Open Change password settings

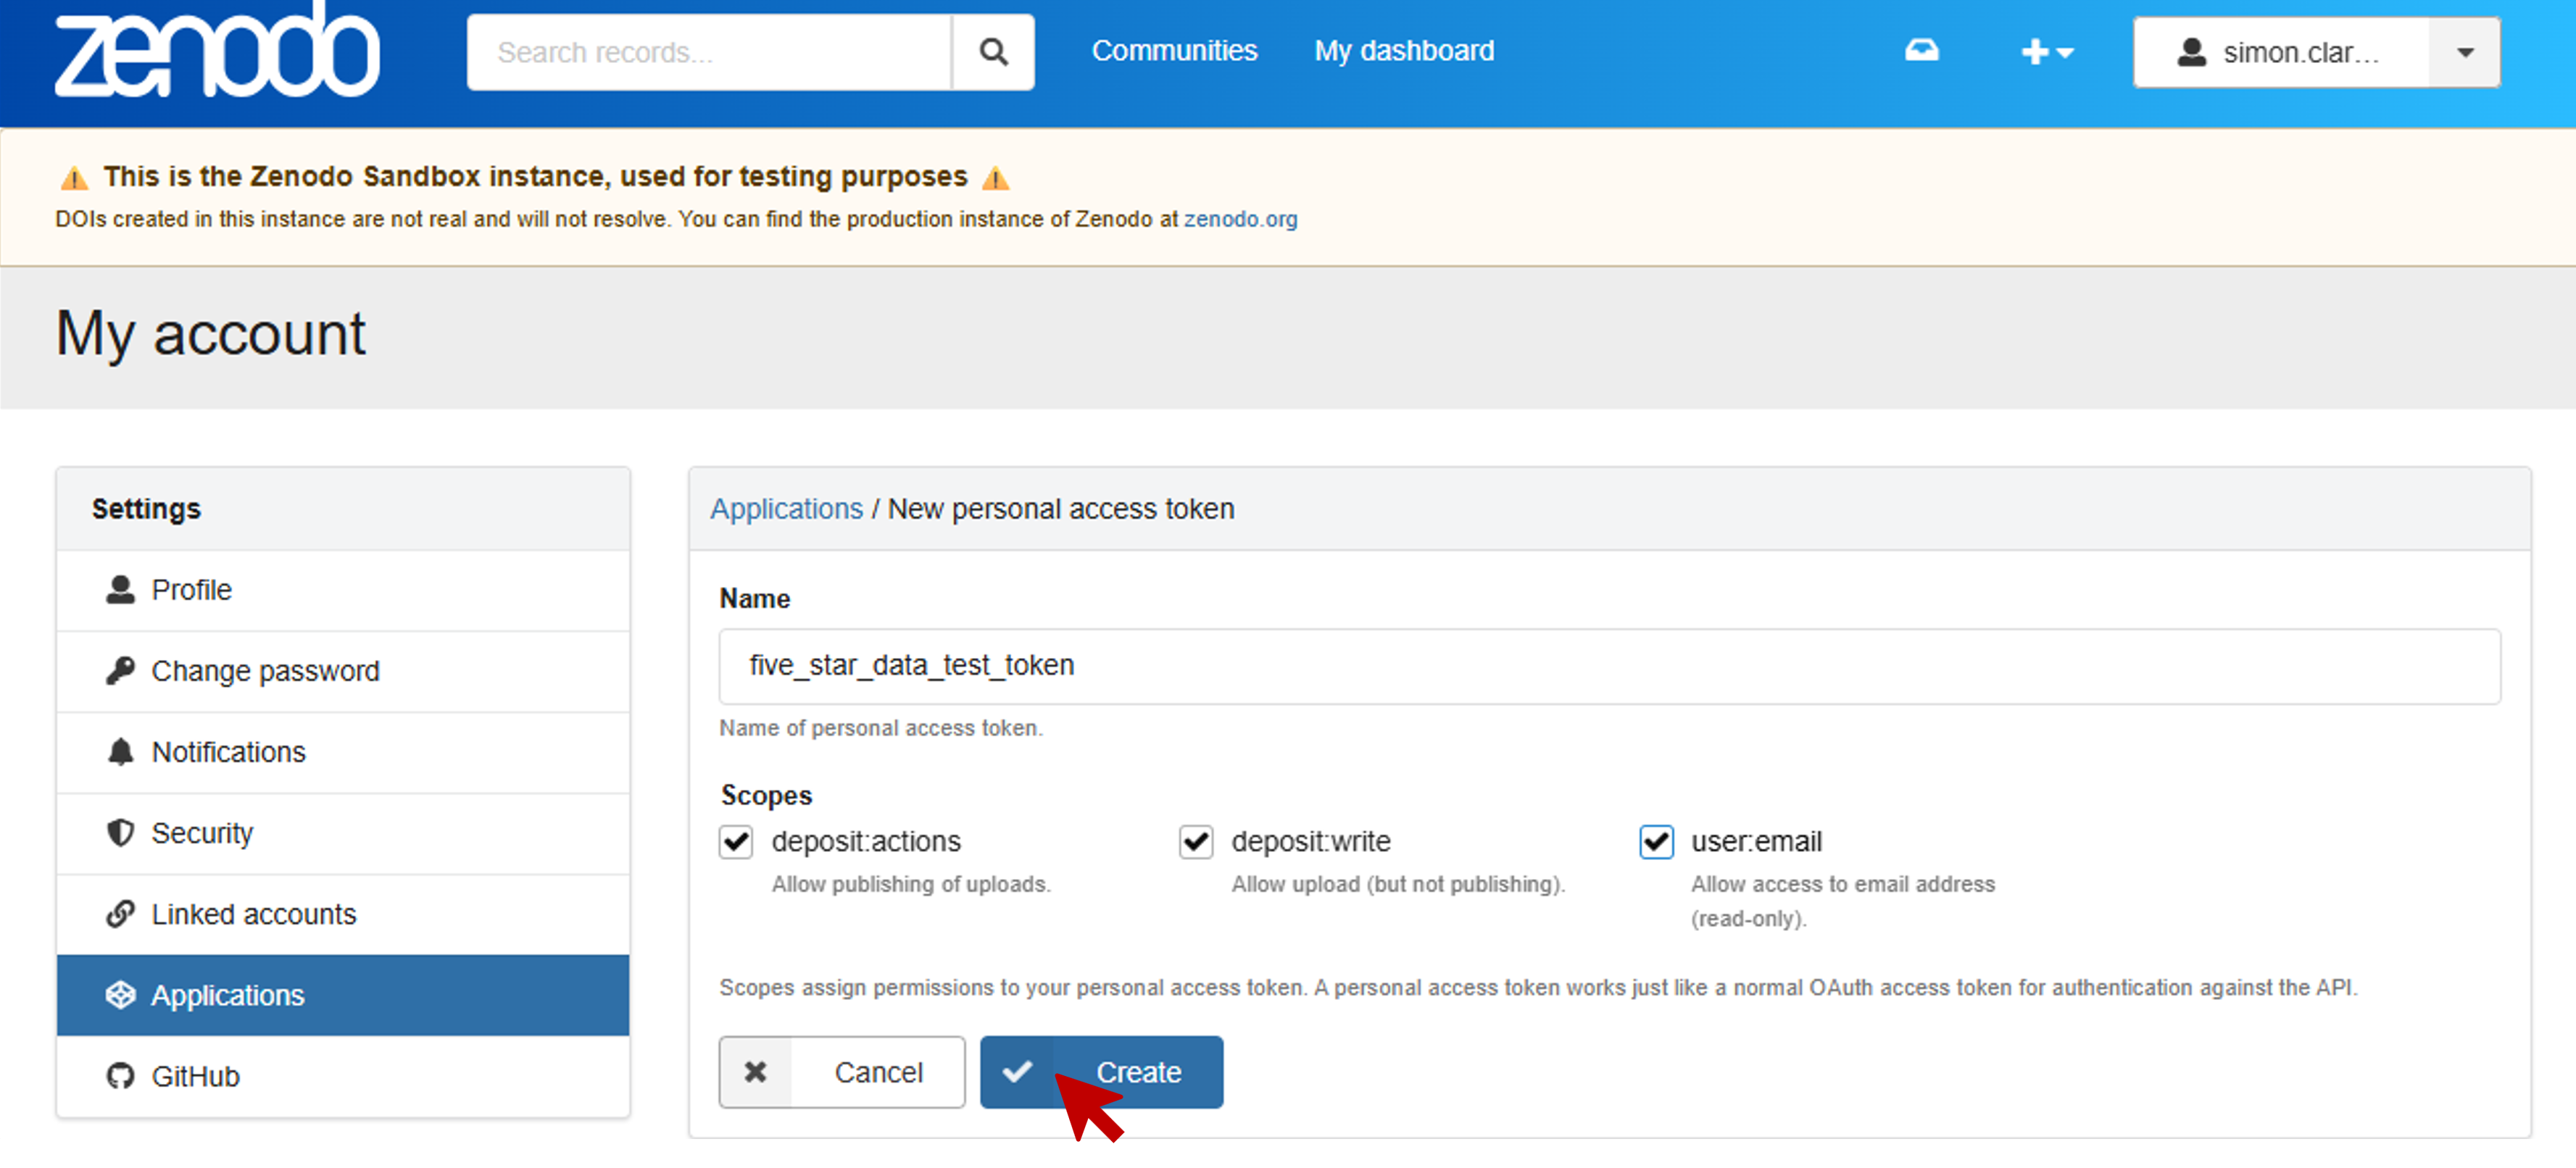point(343,671)
